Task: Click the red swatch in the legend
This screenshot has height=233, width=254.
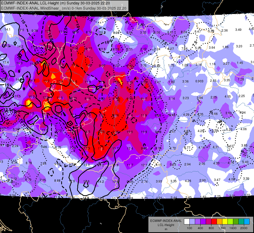Action: click(214, 222)
